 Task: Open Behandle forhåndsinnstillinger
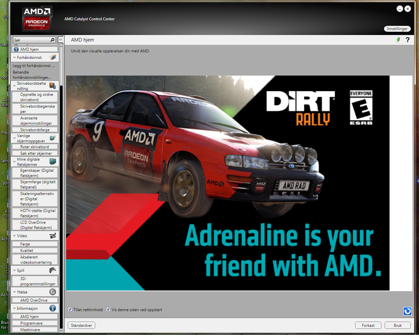point(32,75)
